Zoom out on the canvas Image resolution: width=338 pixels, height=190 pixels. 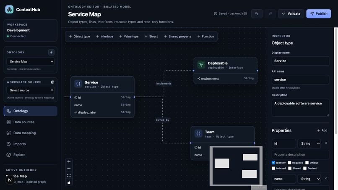(69, 169)
